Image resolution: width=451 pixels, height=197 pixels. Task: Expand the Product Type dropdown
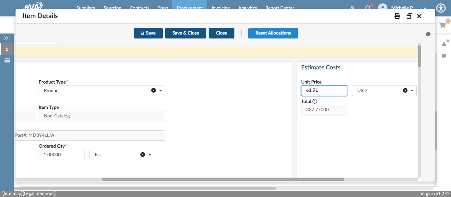(x=160, y=91)
